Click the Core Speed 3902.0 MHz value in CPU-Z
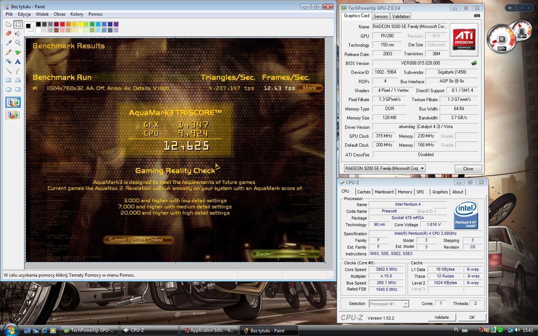The width and height of the screenshot is (538, 336). pos(386,270)
